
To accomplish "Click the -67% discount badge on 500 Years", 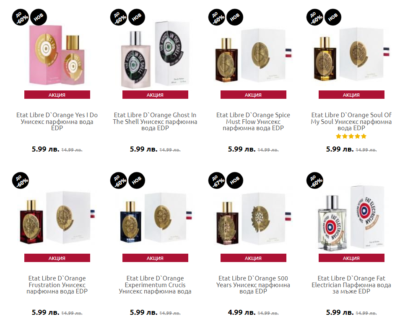I will [217, 180].
